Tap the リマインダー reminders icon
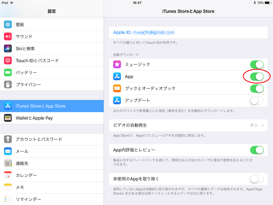The image size is (273, 205). point(8,199)
